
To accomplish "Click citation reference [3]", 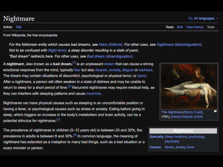I will click(58, 120).
